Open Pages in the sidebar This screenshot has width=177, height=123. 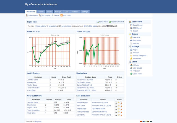point(134,50)
